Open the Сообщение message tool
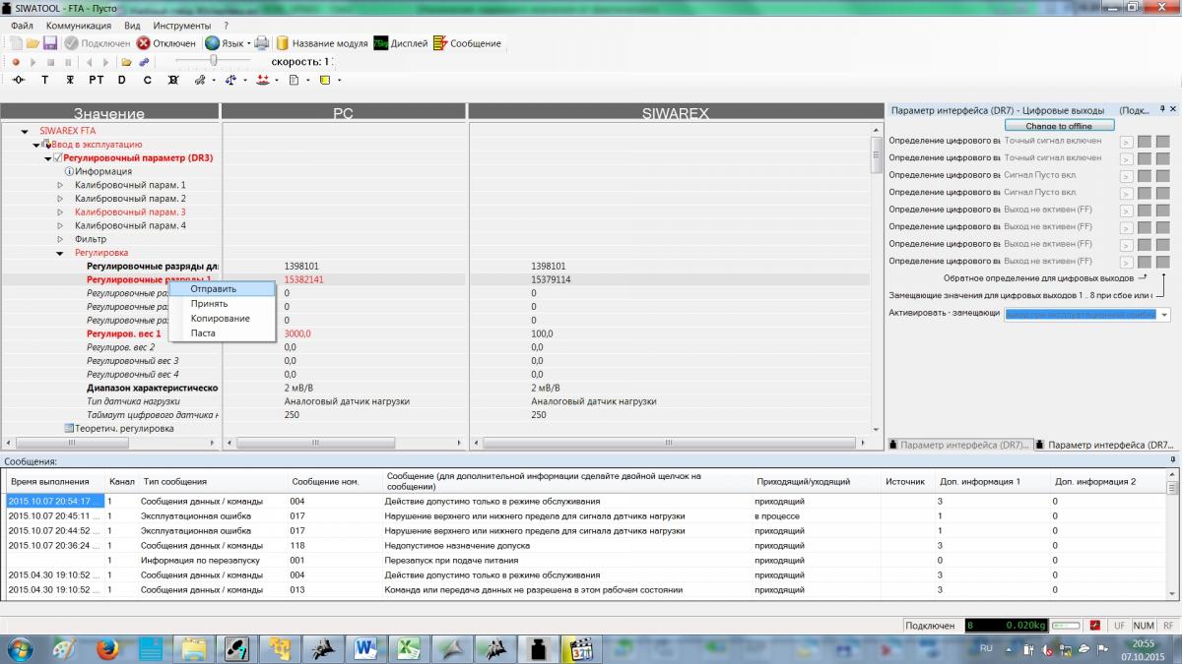1182x664 pixels. pos(468,43)
